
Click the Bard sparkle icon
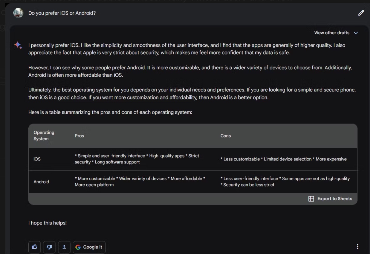18,45
